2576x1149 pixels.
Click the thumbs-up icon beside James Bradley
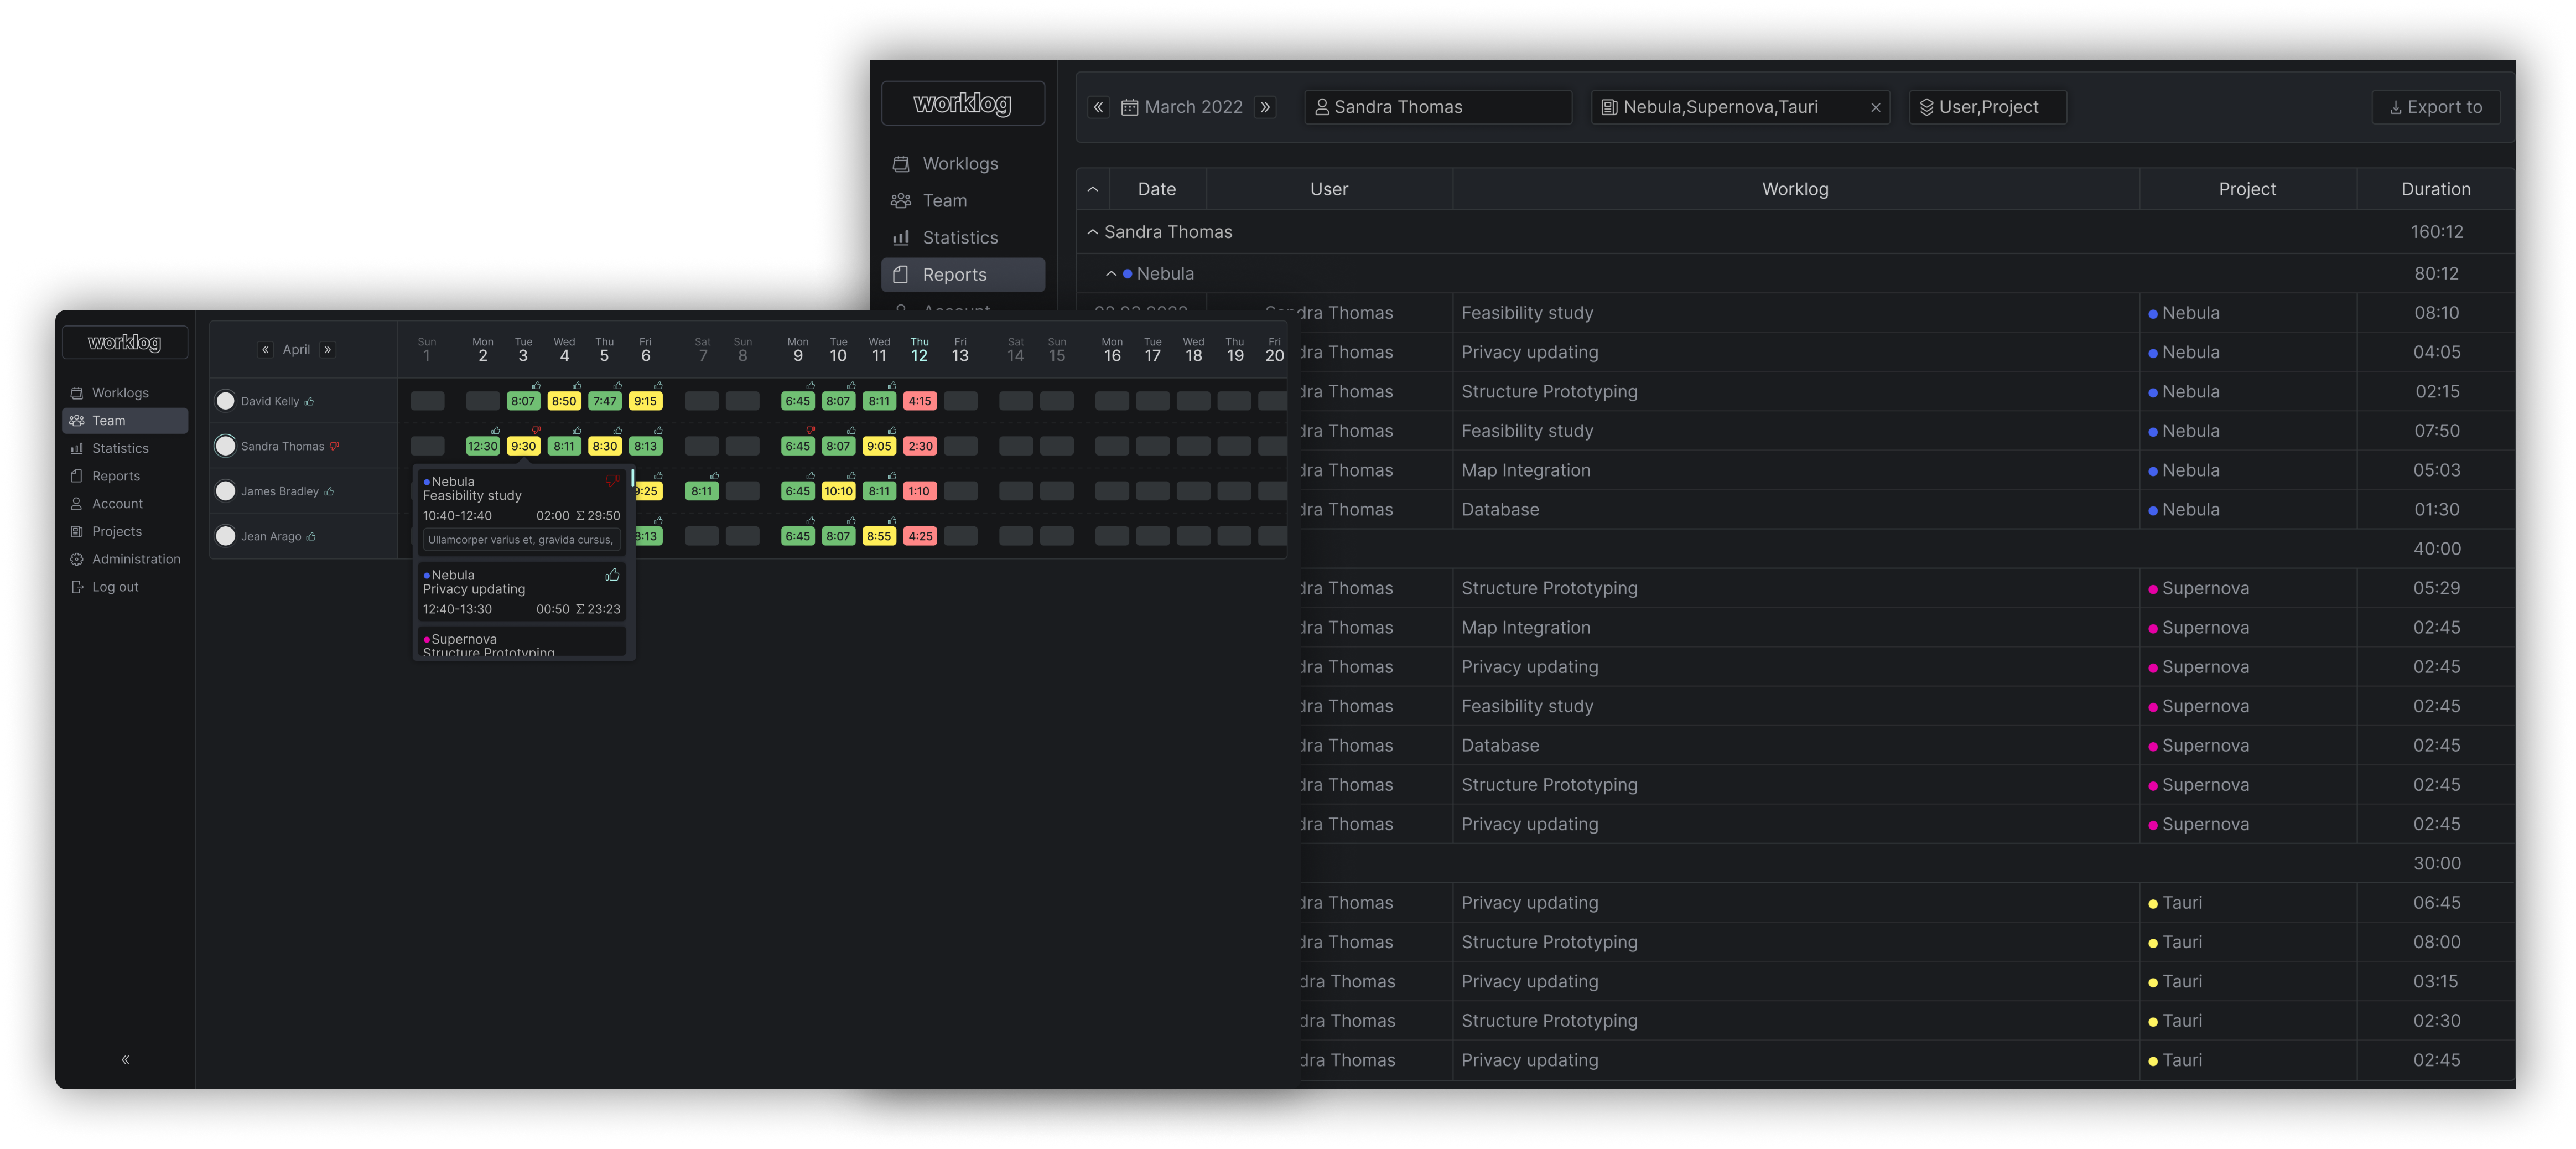tap(329, 491)
